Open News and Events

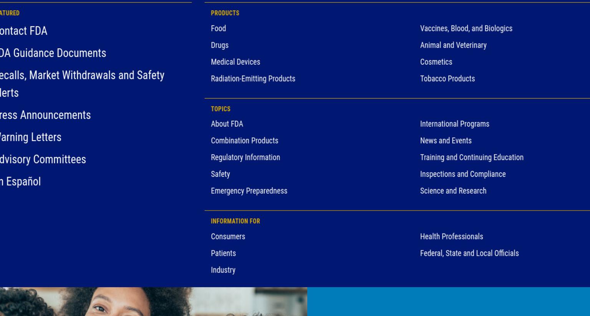coord(446,141)
